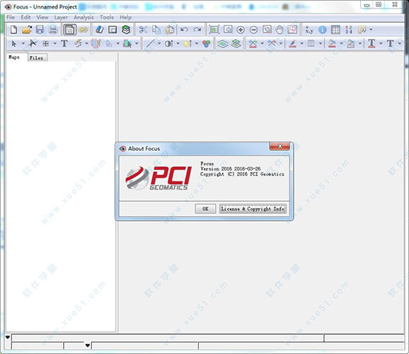Open the File menu
Viewport: 409px width, 354px height.
[x=11, y=17]
